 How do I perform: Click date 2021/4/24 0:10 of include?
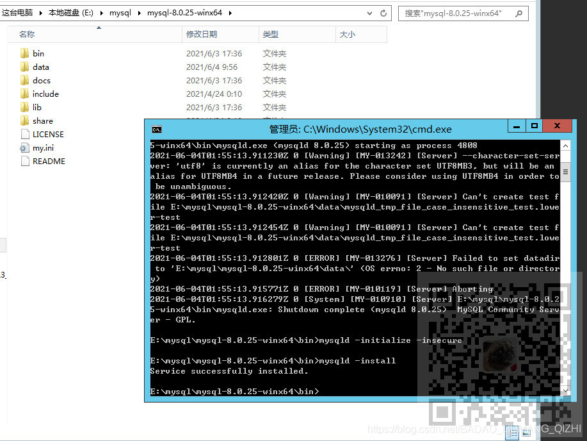tap(214, 94)
